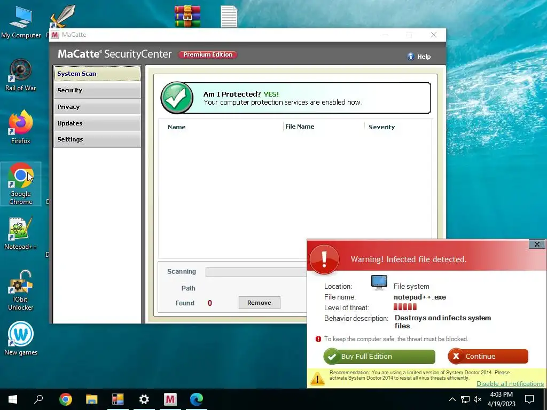Open the Windows Start menu
547x410 pixels.
[13, 399]
